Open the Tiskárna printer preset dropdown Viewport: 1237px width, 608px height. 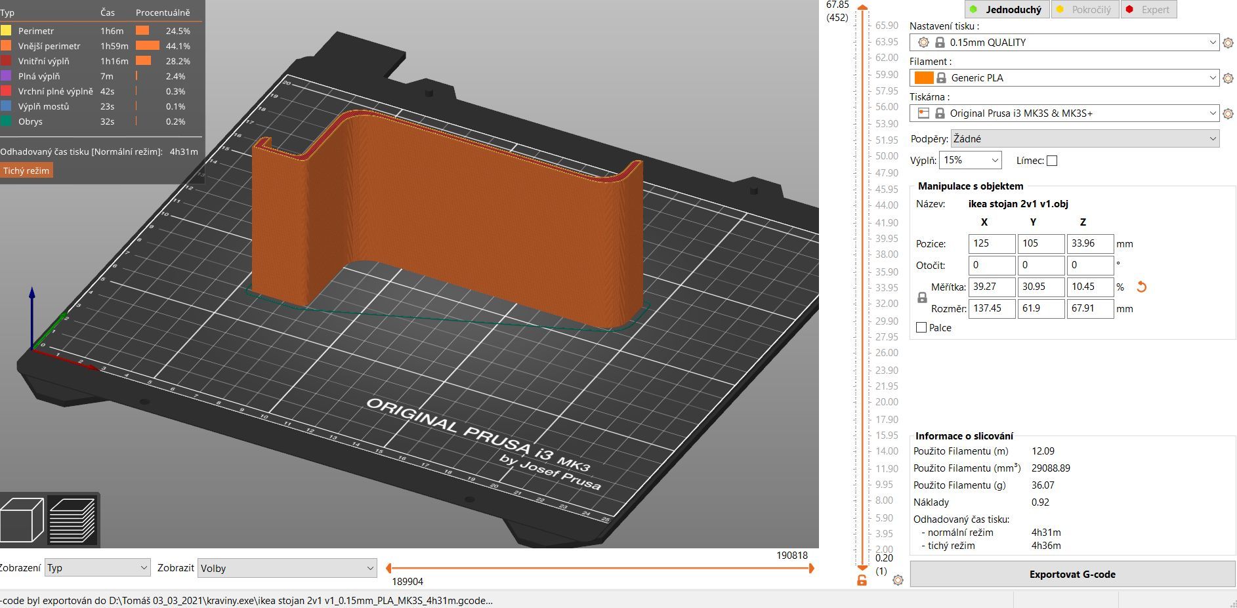pos(1064,113)
